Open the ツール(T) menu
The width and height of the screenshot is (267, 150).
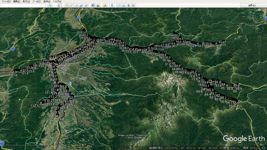coord(36,2)
